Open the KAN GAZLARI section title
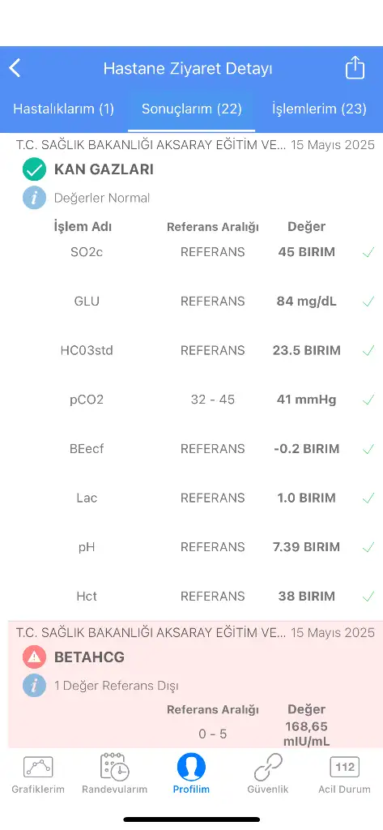The width and height of the screenshot is (383, 830). tap(104, 169)
